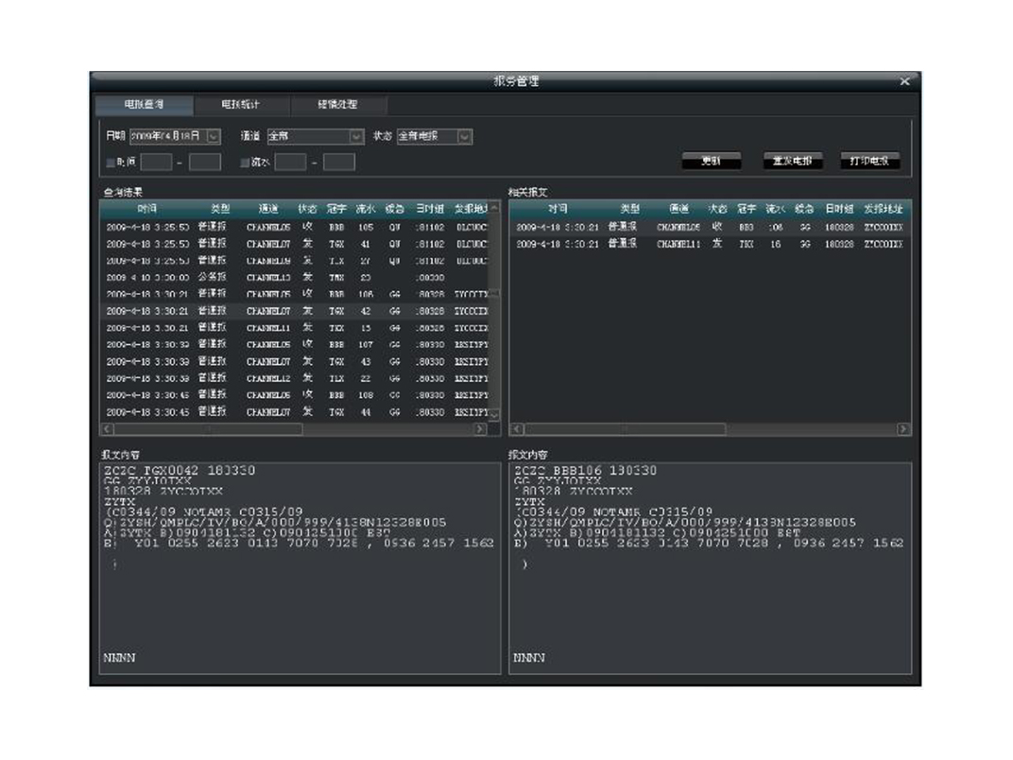Sort query results by 通道 column header
1013x760 pixels.
tap(268, 209)
